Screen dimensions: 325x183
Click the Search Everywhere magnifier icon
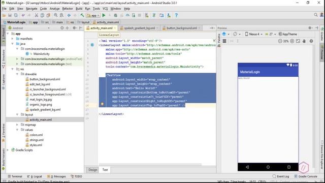(x=316, y=15)
